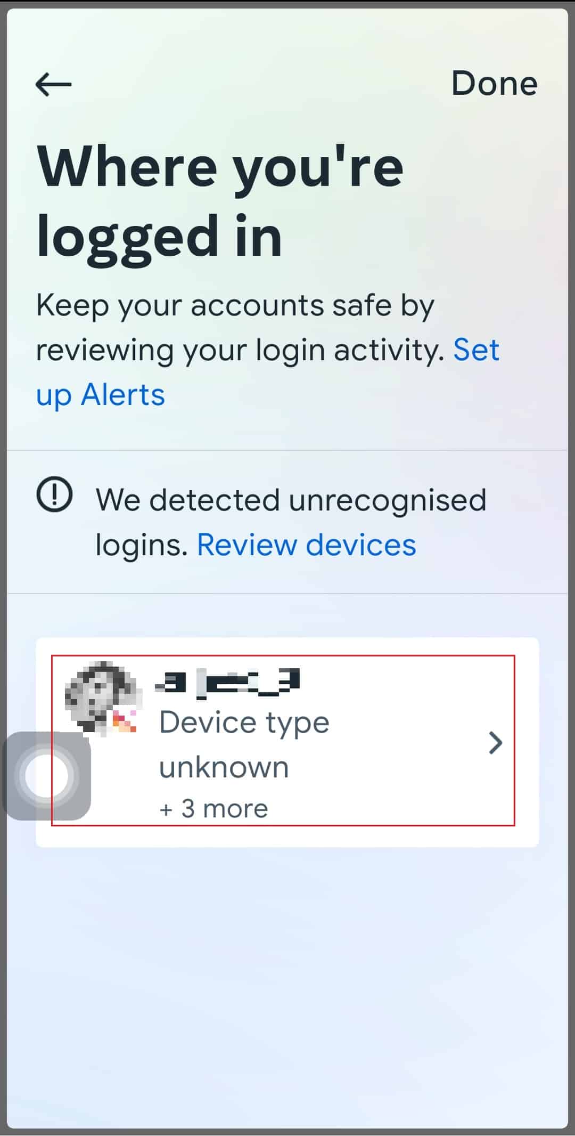Open the Set up Alerts link
The width and height of the screenshot is (575, 1136).
[x=268, y=372]
